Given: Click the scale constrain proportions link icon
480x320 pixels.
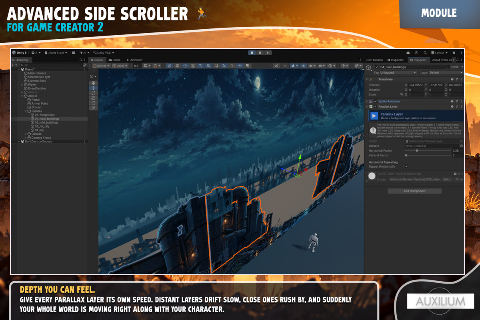Looking at the screenshot, I should pyautogui.click(x=401, y=94).
